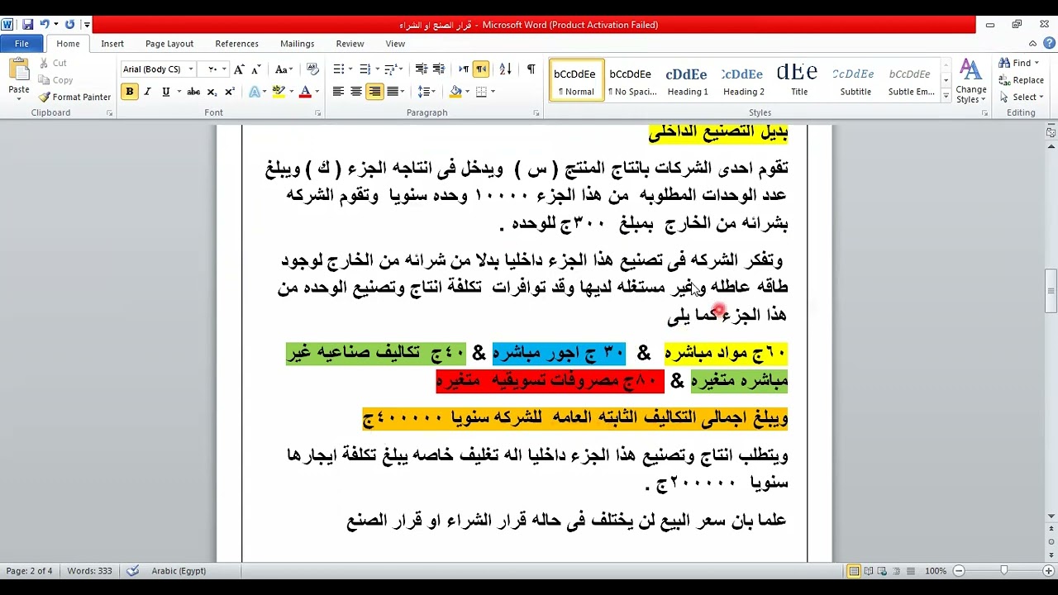Switch to the Mailings tab
The image size is (1058, 595).
297,44
